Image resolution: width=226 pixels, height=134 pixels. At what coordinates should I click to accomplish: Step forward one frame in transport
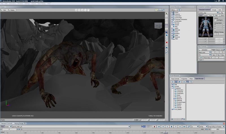[180, 127]
